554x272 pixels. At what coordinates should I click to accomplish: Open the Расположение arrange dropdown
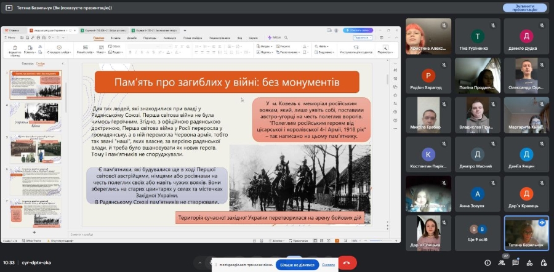[x=287, y=52]
